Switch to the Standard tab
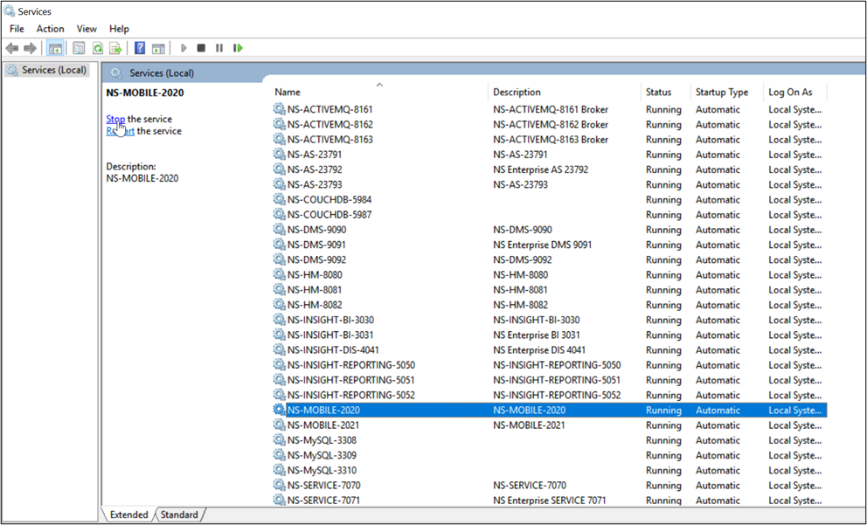867x525 pixels. tap(179, 515)
